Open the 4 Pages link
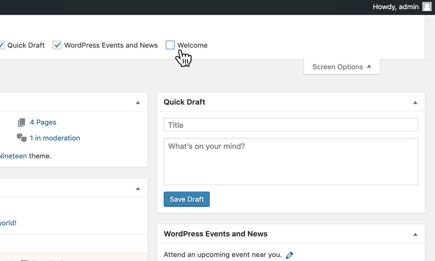435x261 pixels. pyautogui.click(x=43, y=122)
